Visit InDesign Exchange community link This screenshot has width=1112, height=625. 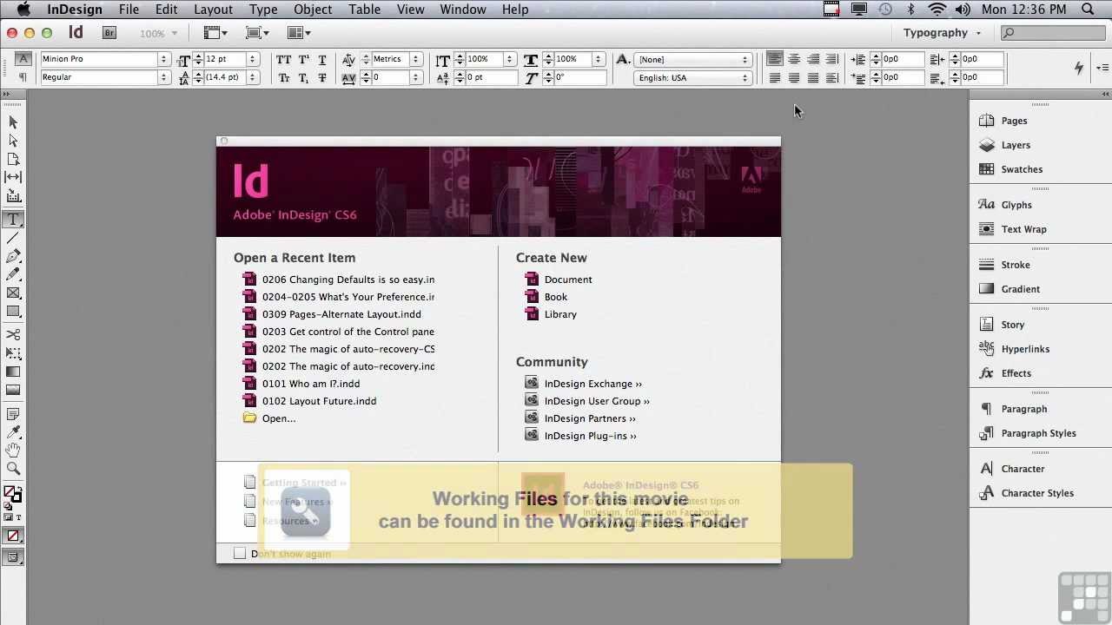tap(584, 384)
